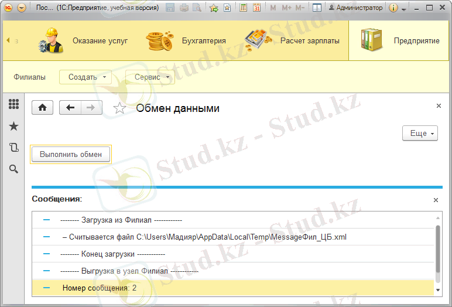
Task: Go to the Home page button
Action: click(x=42, y=108)
